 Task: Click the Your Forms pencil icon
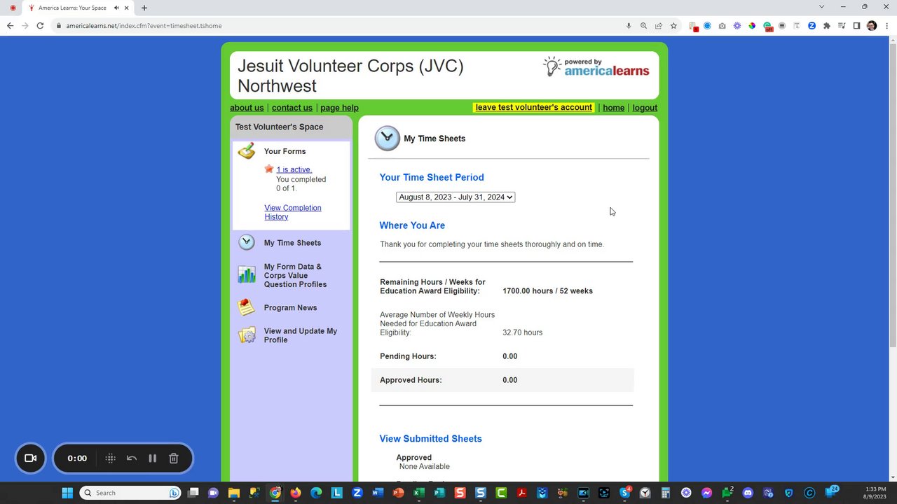point(247,150)
